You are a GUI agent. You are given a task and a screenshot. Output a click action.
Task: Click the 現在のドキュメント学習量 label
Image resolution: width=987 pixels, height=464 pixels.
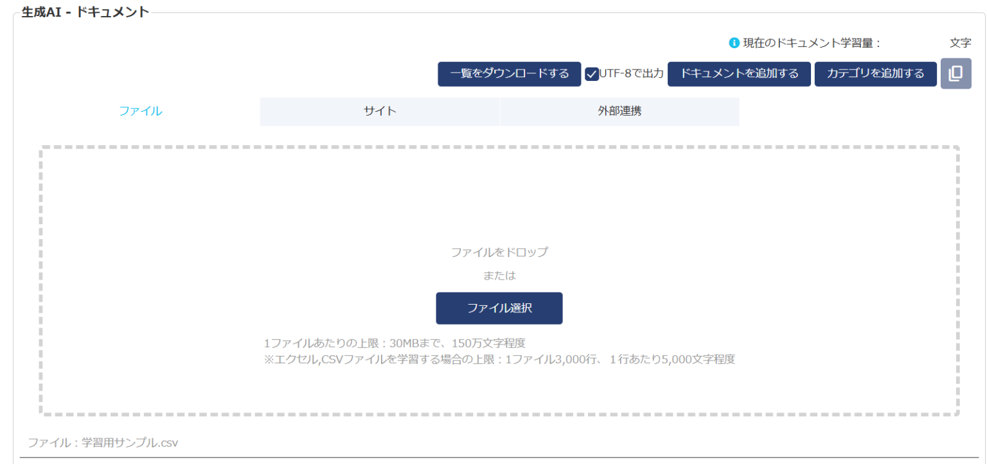(x=811, y=43)
